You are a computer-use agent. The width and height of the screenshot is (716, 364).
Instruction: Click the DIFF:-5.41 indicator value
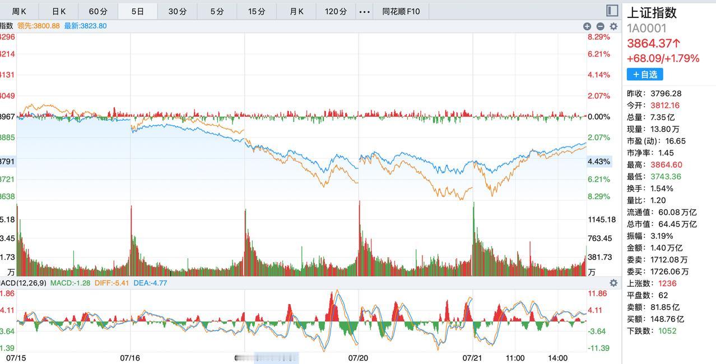111,283
